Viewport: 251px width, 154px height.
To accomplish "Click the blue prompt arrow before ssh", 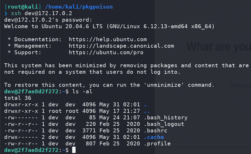I will point(6,13).
